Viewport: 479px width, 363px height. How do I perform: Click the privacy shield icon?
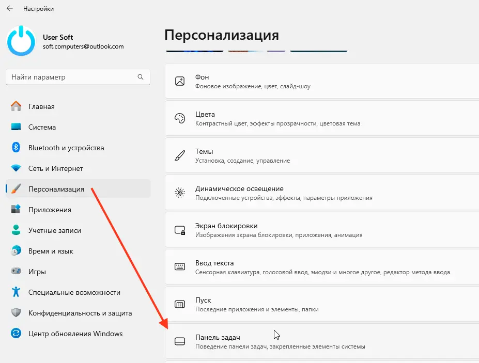click(16, 312)
